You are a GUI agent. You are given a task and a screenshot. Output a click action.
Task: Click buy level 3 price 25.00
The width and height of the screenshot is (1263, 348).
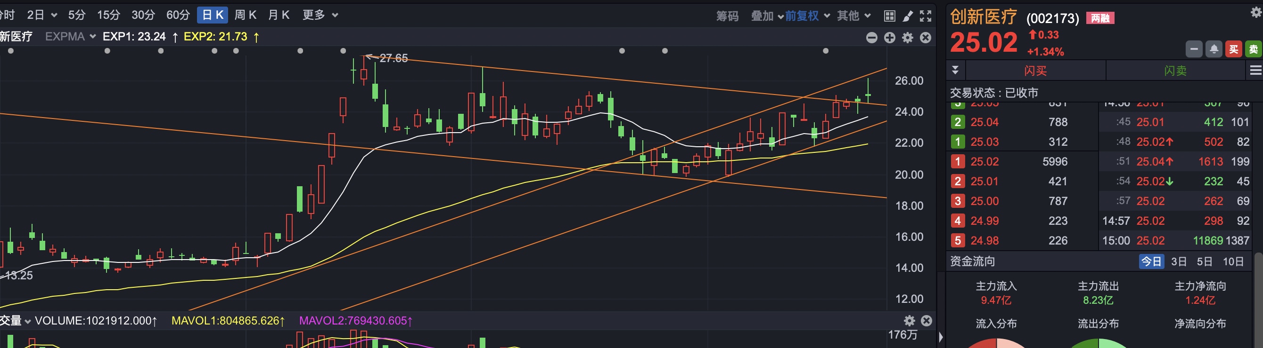tap(984, 201)
